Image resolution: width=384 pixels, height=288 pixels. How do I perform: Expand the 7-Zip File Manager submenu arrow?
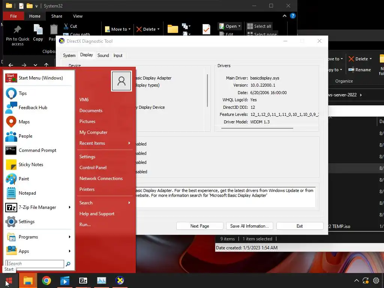(69, 207)
